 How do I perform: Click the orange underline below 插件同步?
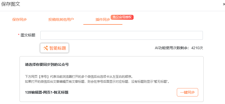point(103,24)
